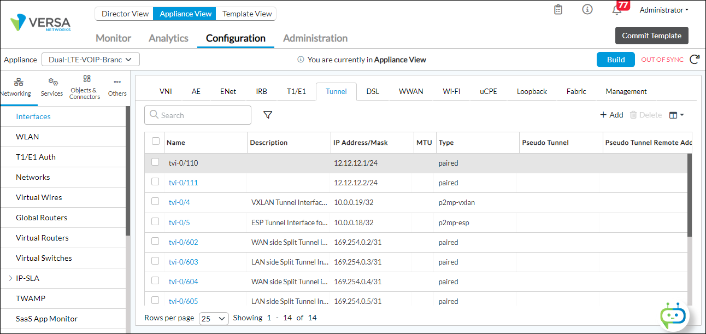Check the tvi-0/4 row checkbox
Image resolution: width=706 pixels, height=334 pixels.
pyautogui.click(x=155, y=201)
